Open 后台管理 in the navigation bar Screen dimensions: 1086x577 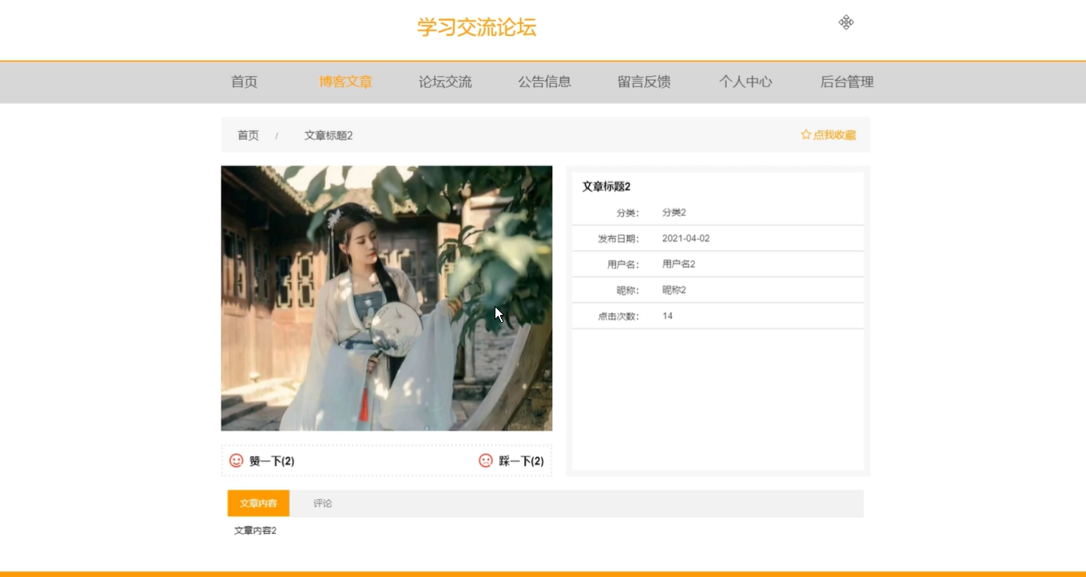(847, 82)
